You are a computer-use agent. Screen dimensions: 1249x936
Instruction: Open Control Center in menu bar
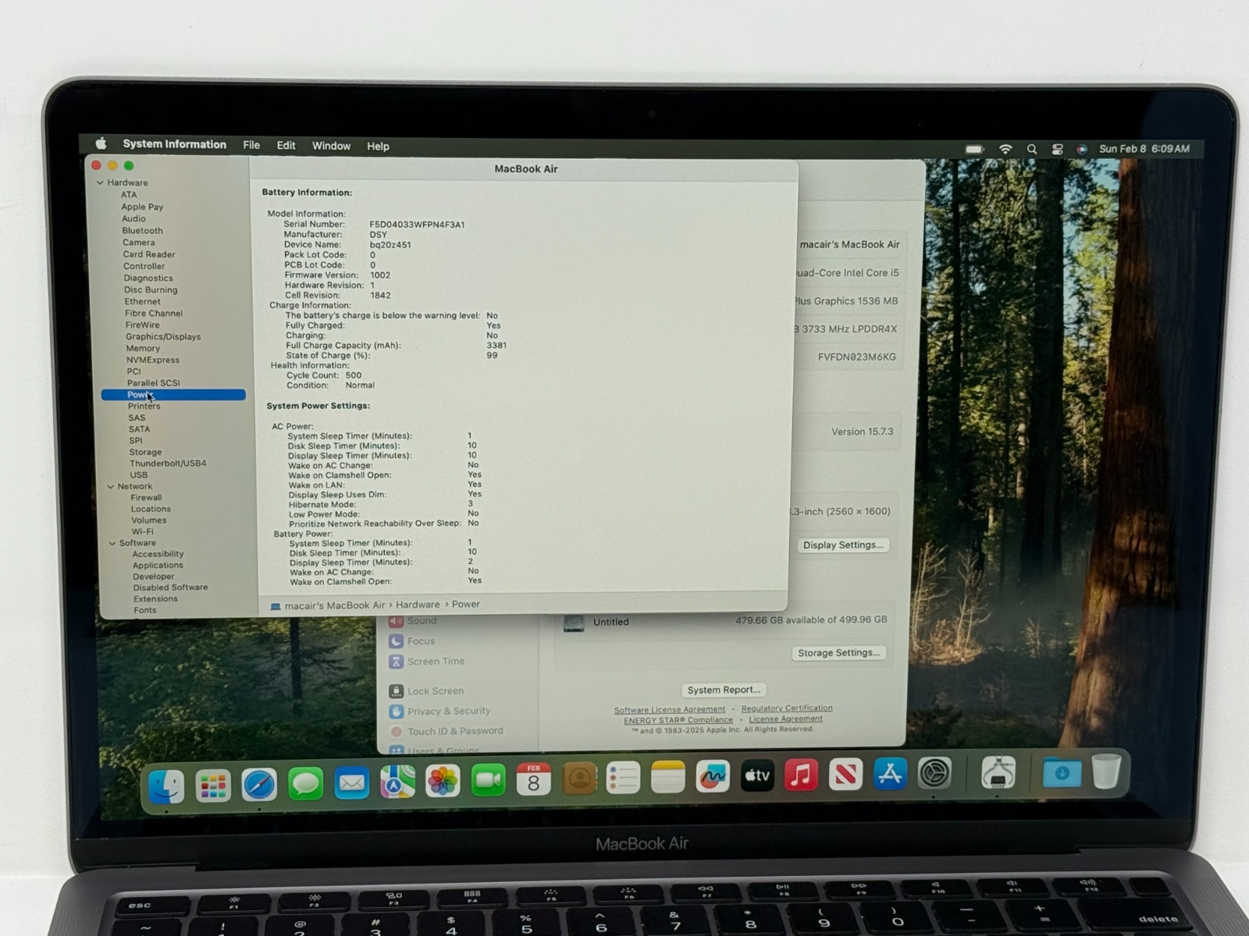coord(1057,149)
